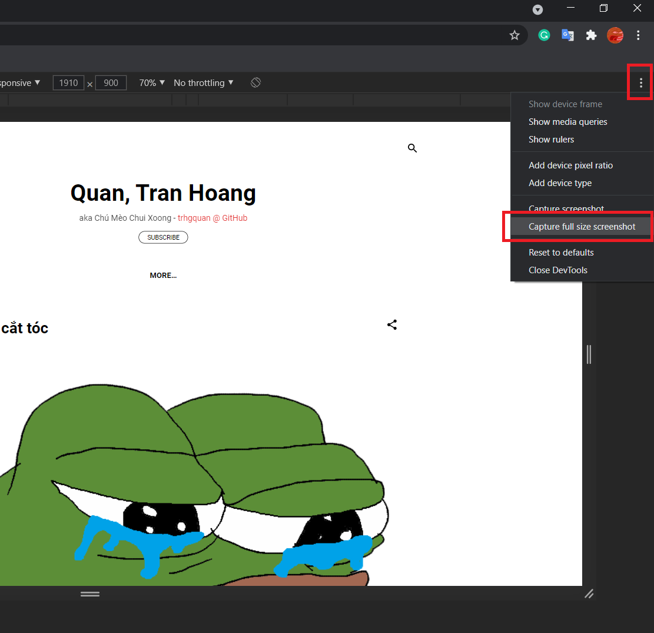
Task: Open the No throttling dropdown
Action: [x=203, y=82]
